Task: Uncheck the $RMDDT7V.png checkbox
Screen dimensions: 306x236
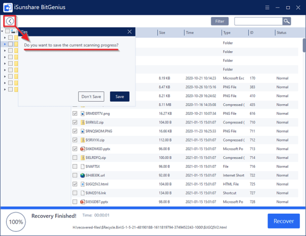Action: [75, 113]
